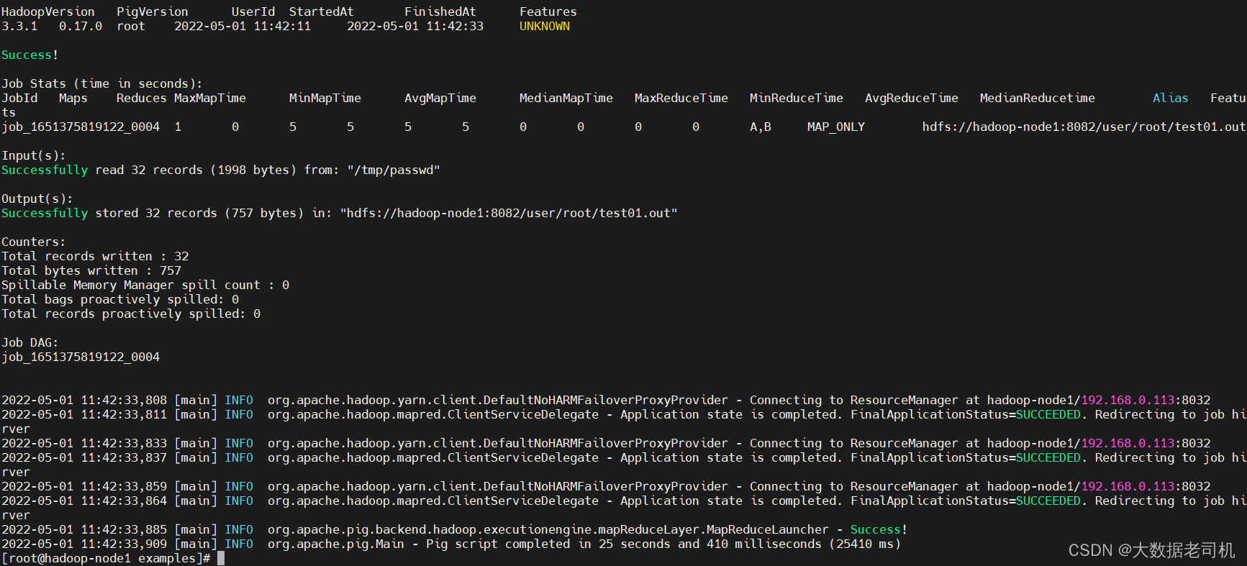Click the HadoopVersion column header
Screen dimensions: 1247x566
pyautogui.click(x=48, y=12)
